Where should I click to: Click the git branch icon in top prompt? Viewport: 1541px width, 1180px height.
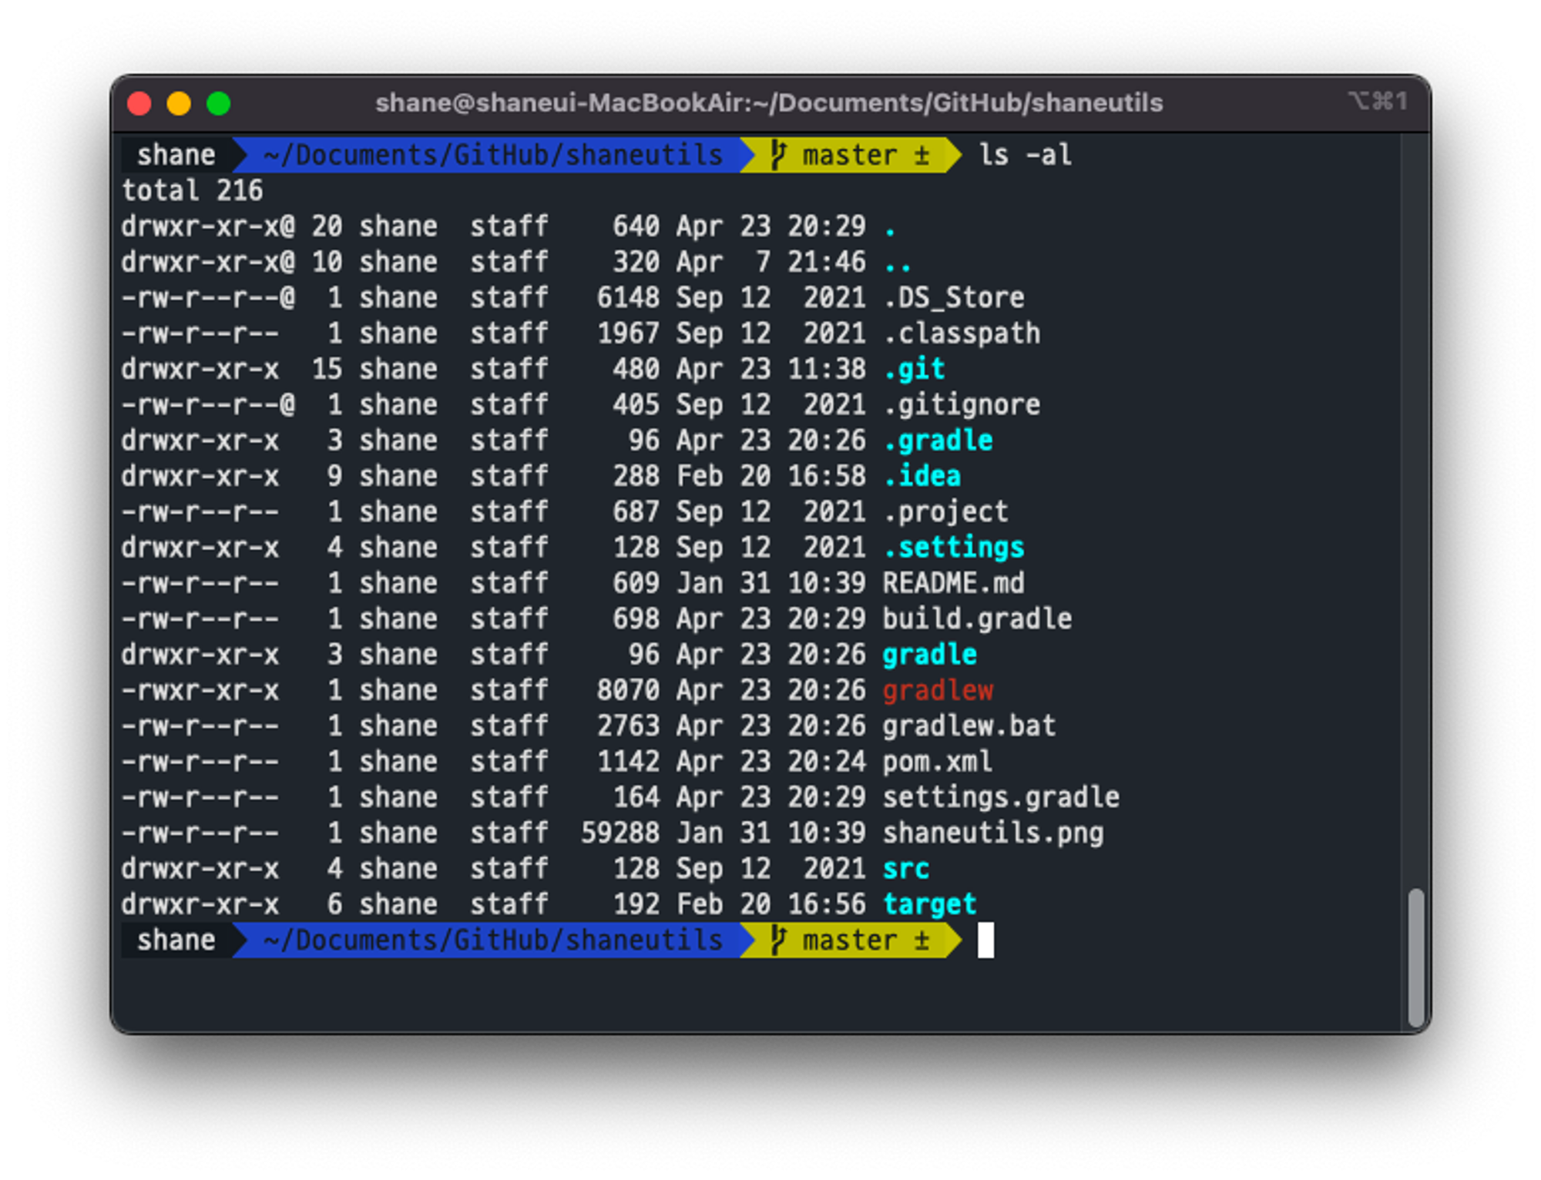click(778, 155)
